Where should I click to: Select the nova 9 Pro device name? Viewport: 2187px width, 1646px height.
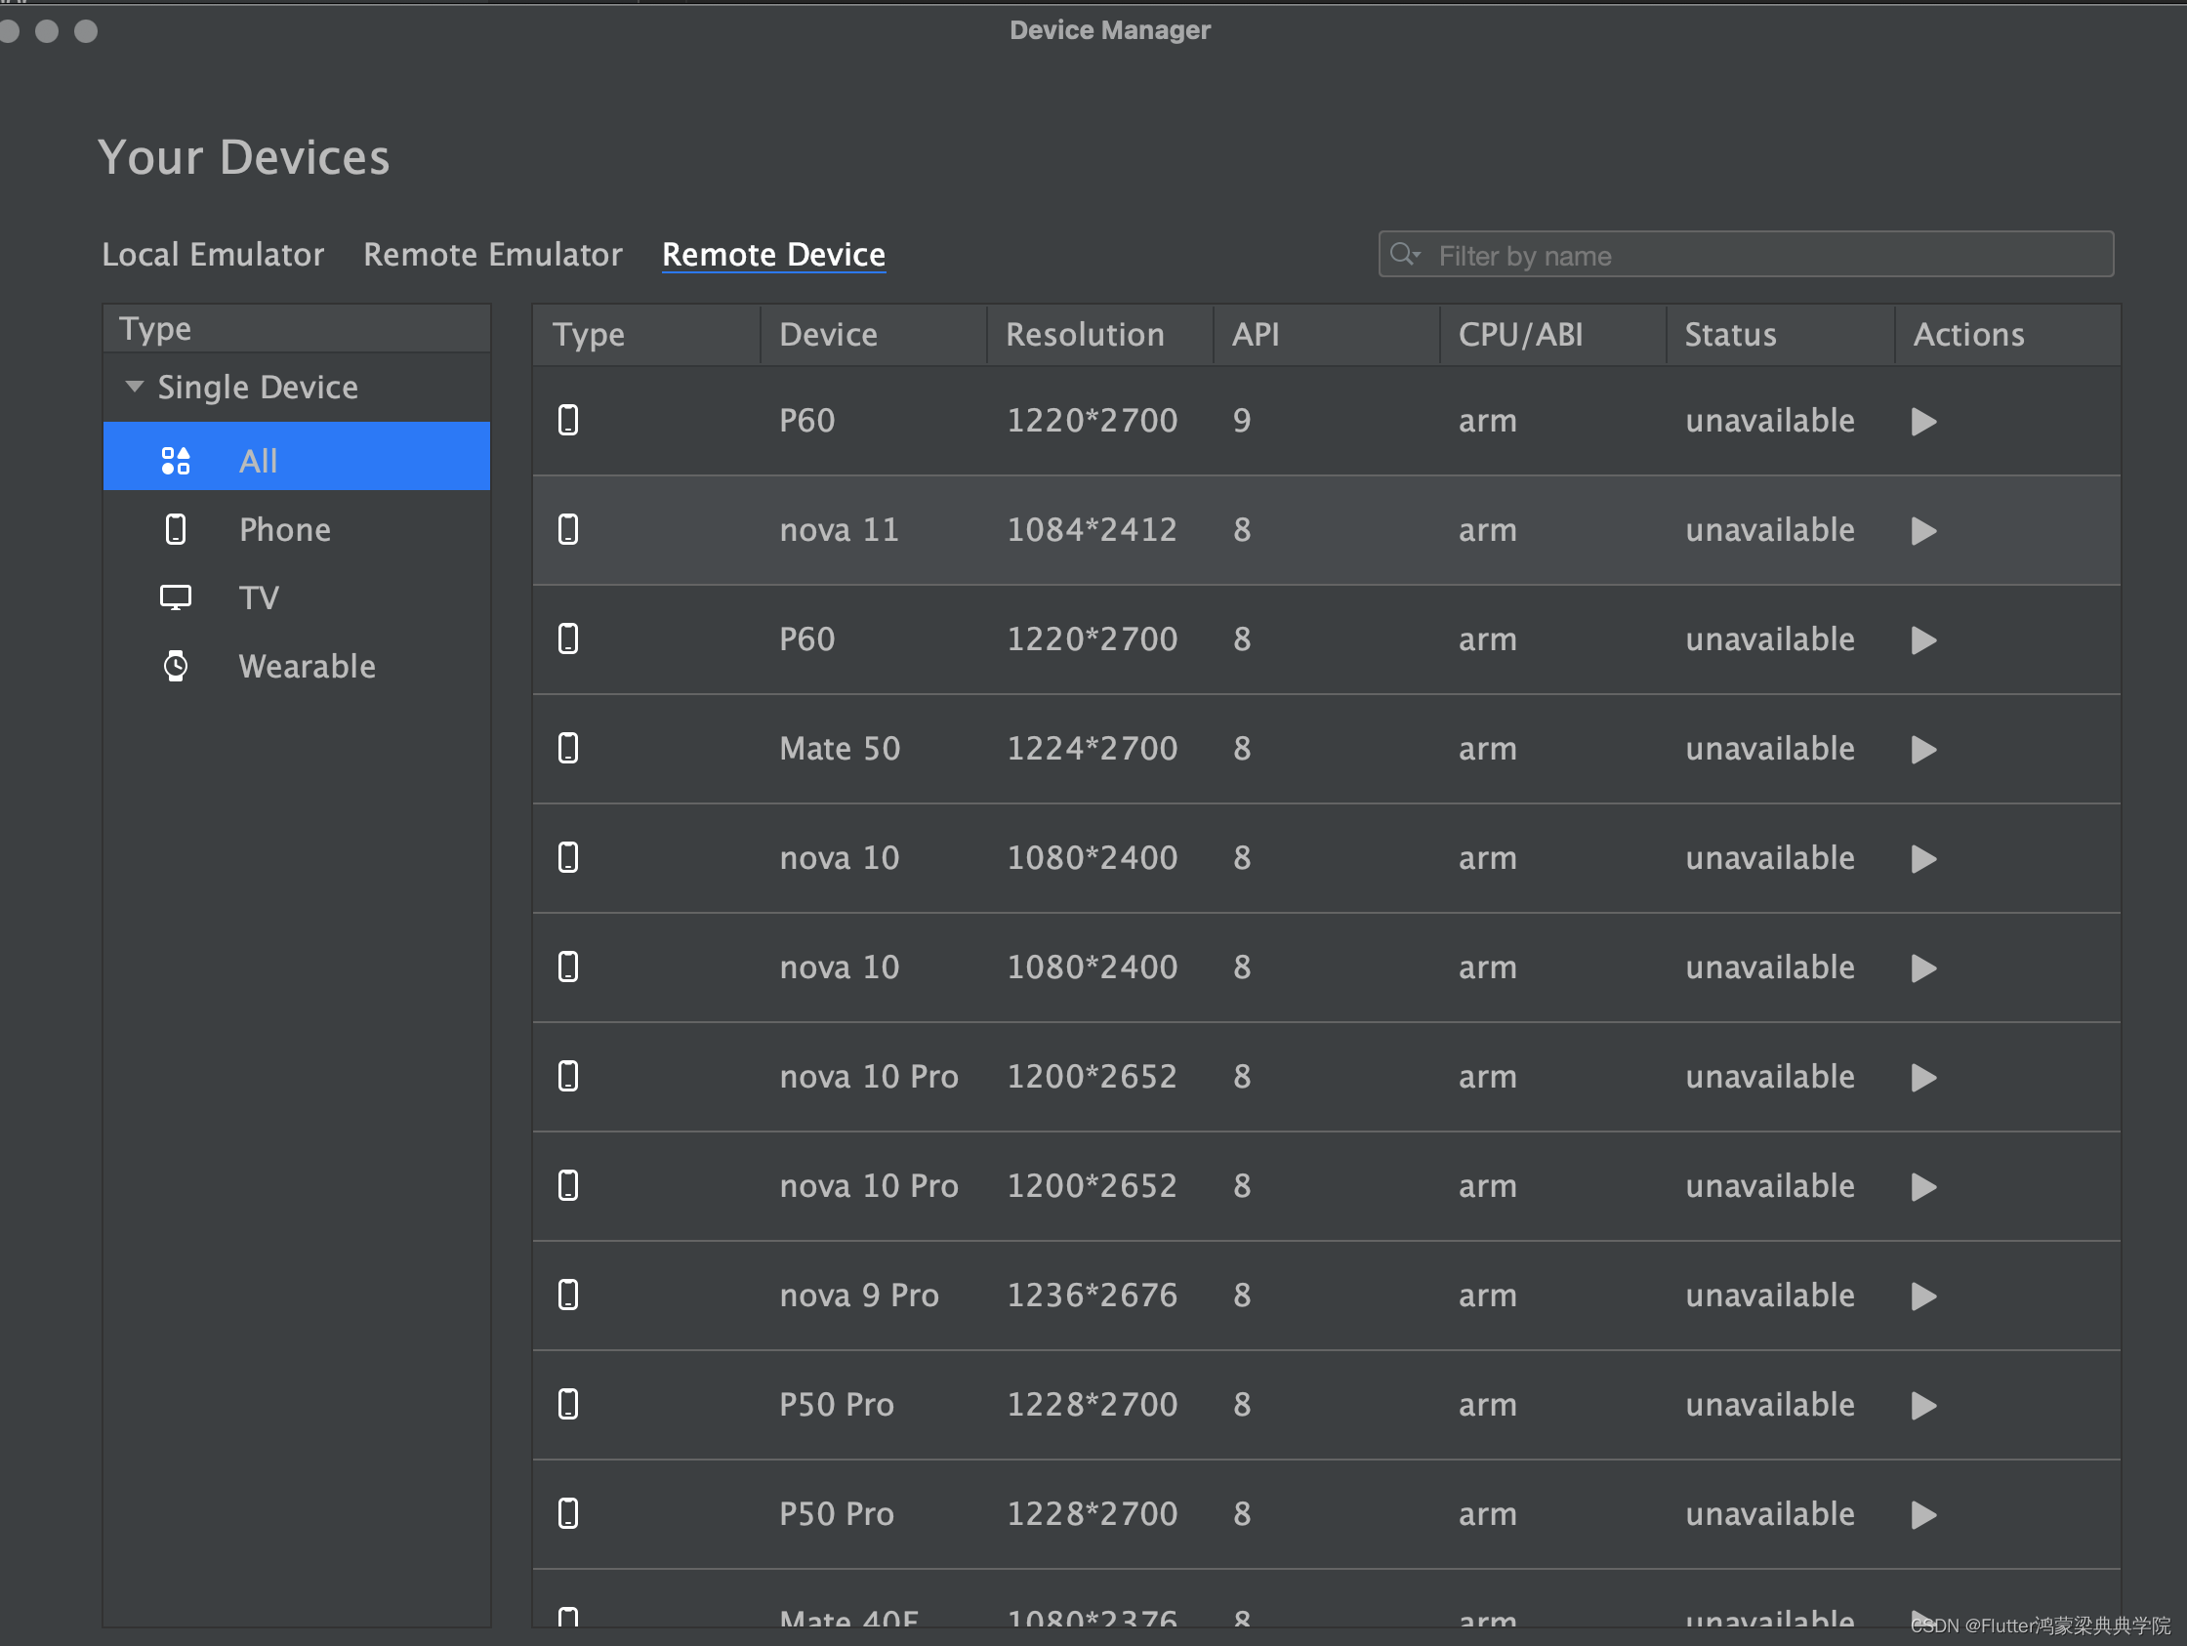click(858, 1296)
